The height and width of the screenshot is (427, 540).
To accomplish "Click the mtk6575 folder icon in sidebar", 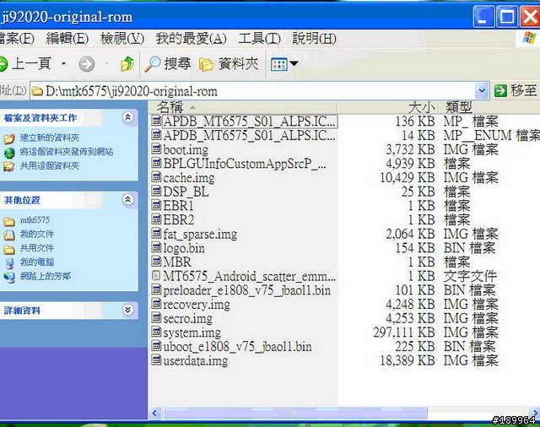I will 9,221.
